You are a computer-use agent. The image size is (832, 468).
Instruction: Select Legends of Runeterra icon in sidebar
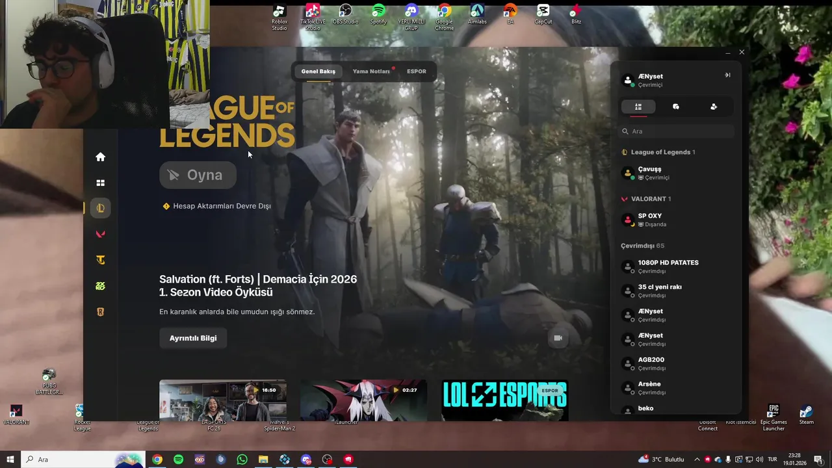coord(100,312)
